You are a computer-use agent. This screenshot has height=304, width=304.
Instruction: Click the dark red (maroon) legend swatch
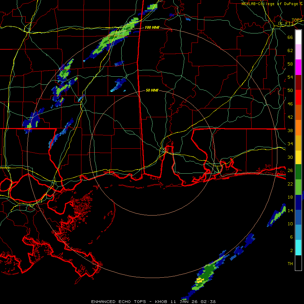tap(298, 82)
